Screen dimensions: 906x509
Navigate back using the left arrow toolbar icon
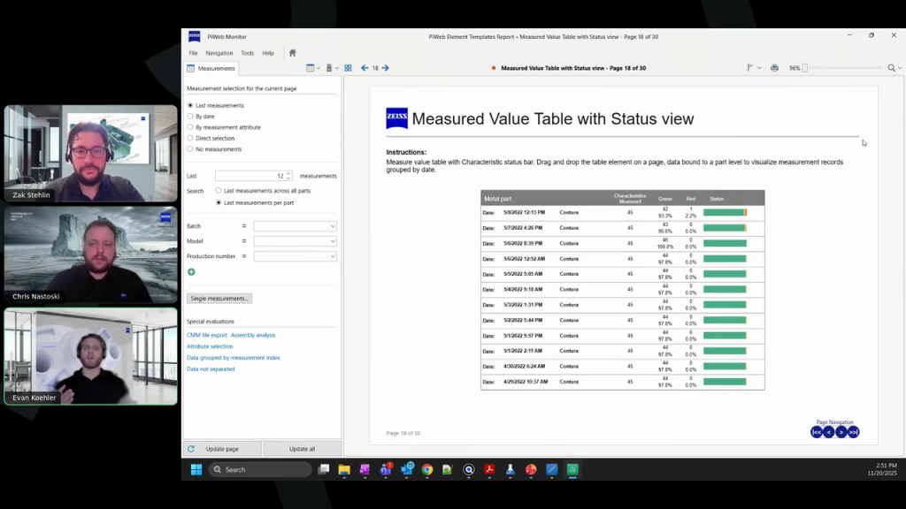pyautogui.click(x=365, y=68)
